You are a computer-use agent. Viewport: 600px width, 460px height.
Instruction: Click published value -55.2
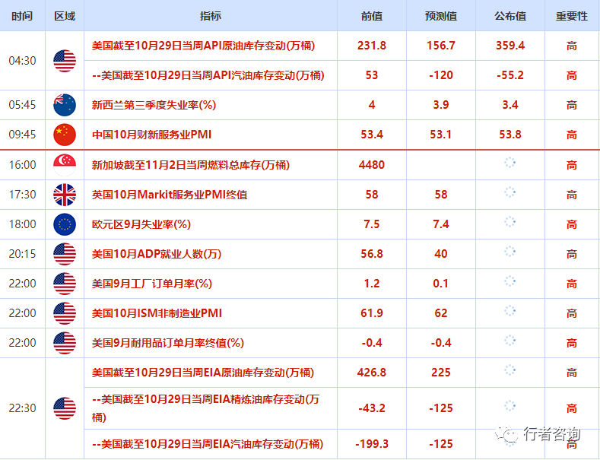click(510, 75)
